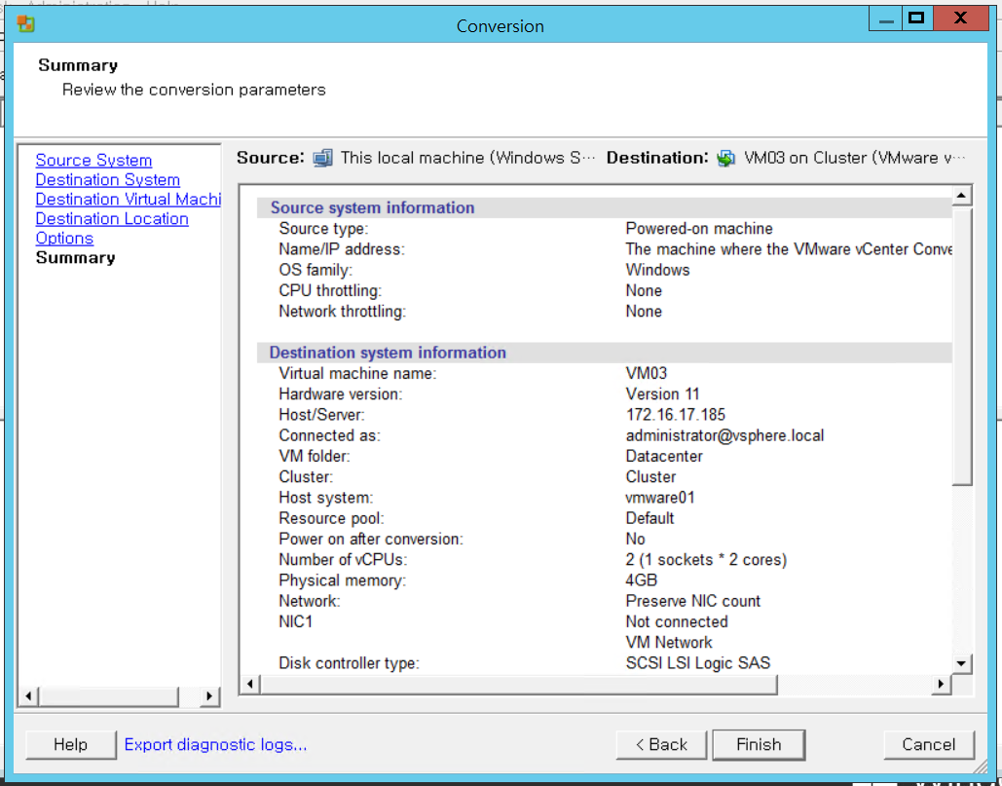Click summary pane vertical scrollbar thumb

coord(961,346)
